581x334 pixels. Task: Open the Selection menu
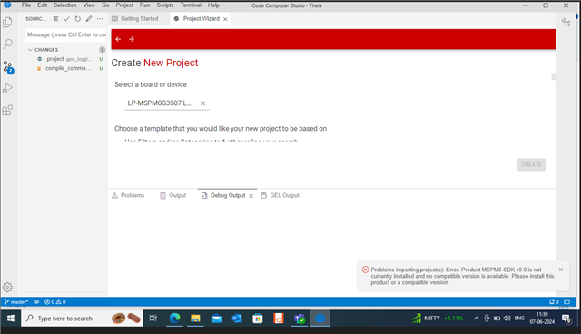pos(64,5)
